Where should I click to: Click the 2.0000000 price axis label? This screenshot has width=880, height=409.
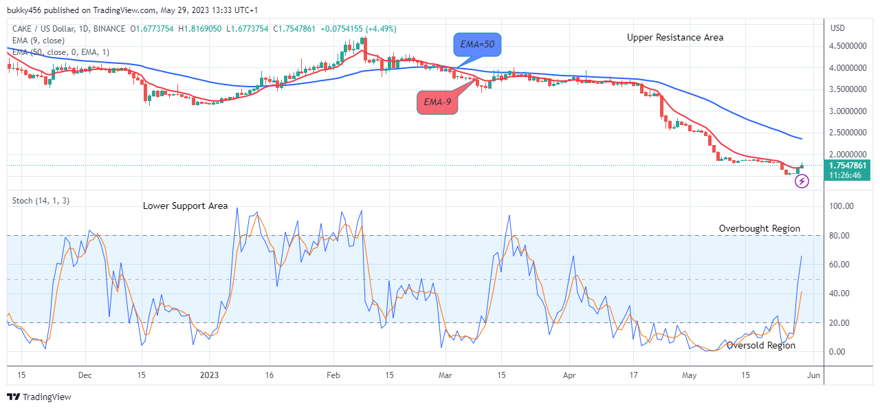pos(848,154)
